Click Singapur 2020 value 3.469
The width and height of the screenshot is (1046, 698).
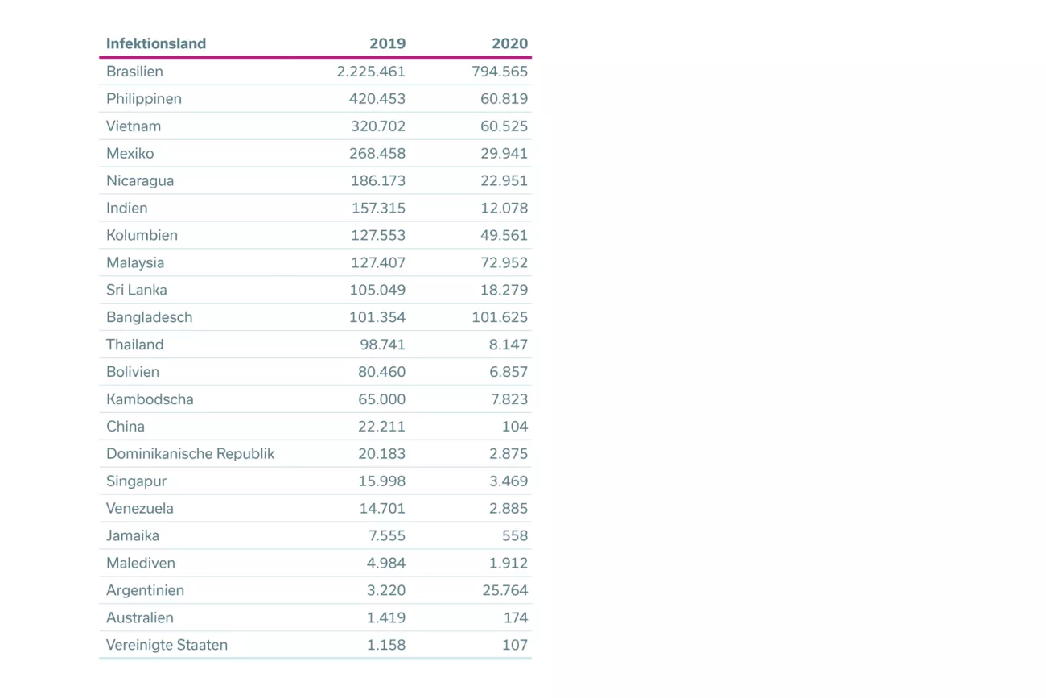pyautogui.click(x=509, y=481)
